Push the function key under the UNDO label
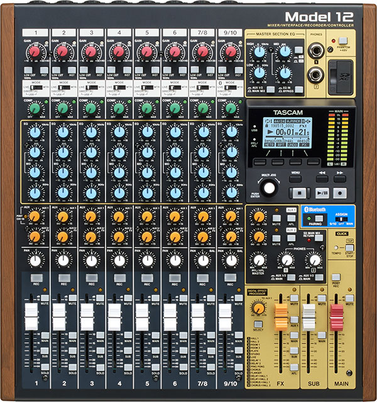Image resolution: width=377 pixels, height=402 pixels. coord(295,162)
